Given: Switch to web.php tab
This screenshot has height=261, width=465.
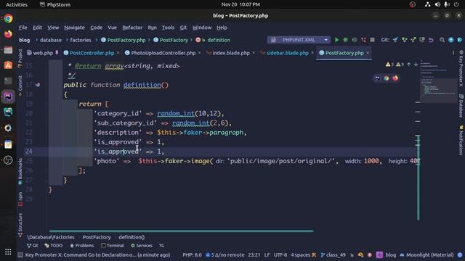Looking at the screenshot, I should [x=43, y=53].
